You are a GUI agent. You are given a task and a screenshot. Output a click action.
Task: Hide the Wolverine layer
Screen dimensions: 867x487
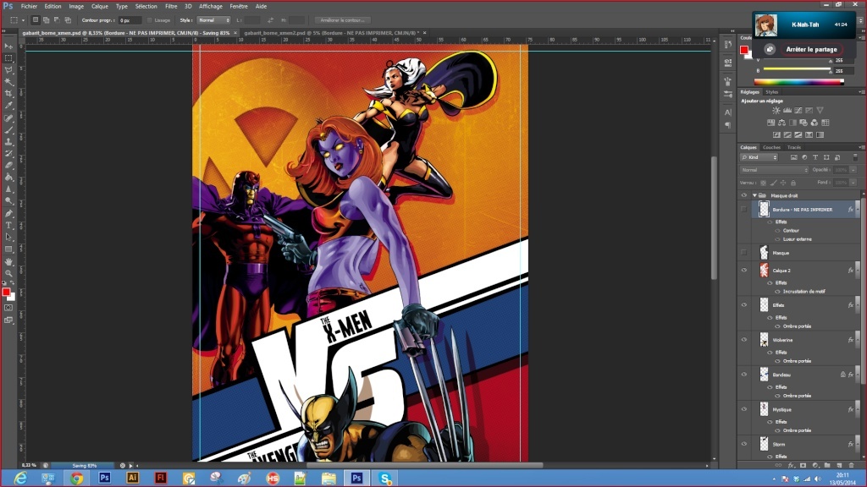743,340
